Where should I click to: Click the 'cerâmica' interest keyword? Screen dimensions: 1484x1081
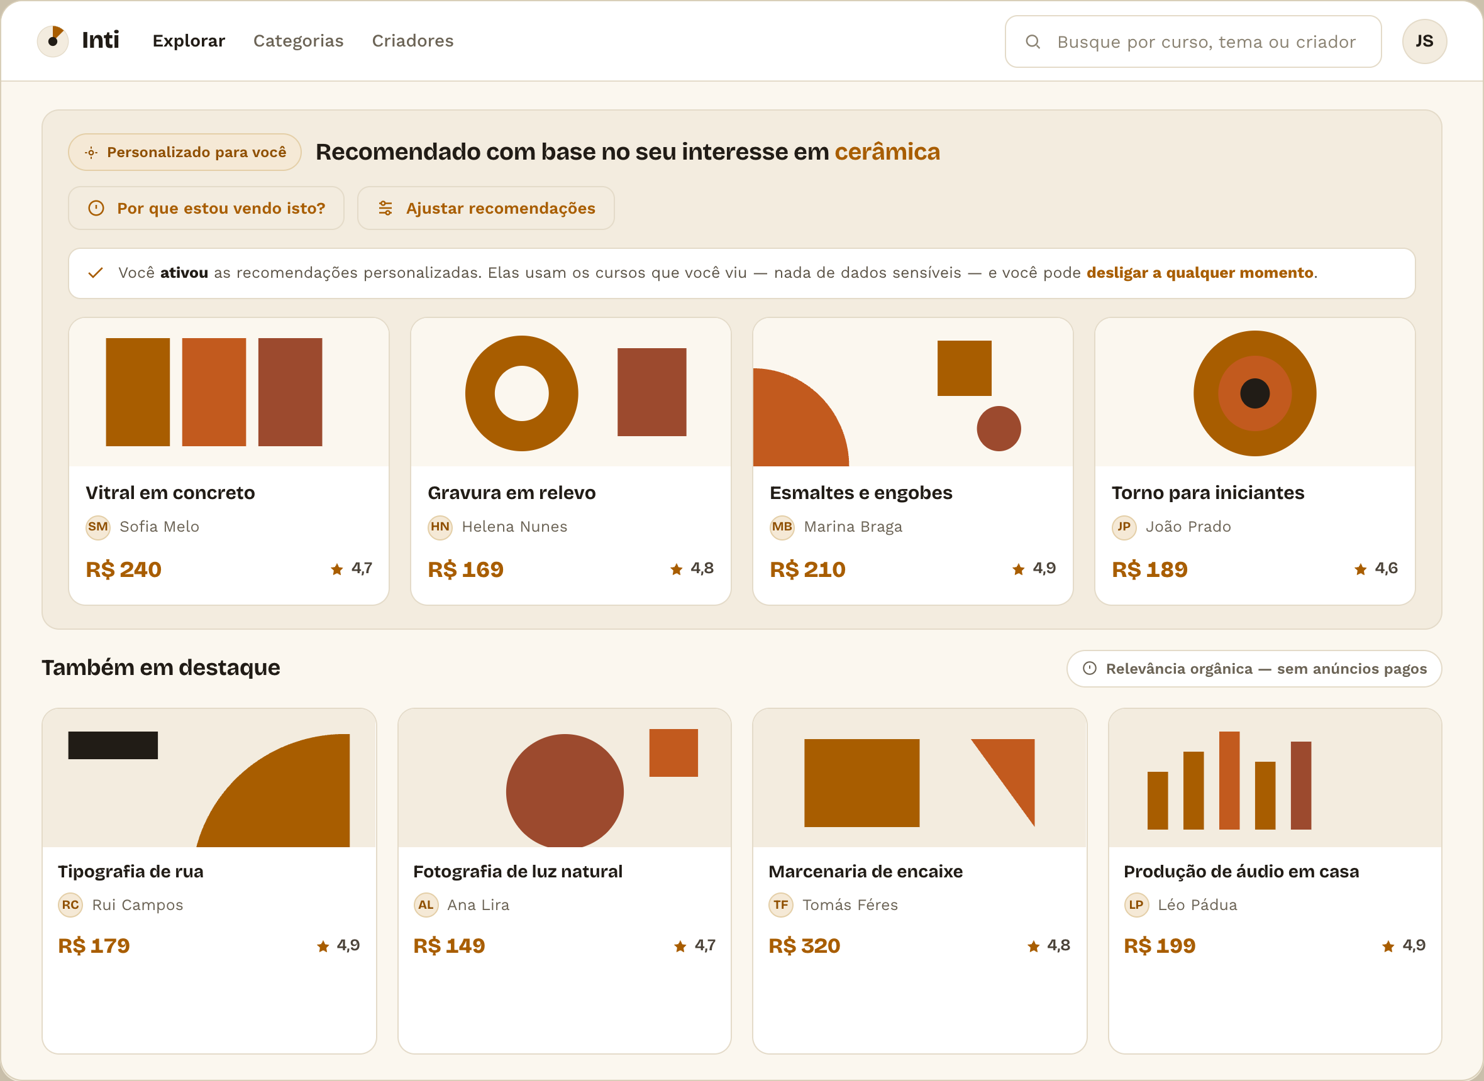[887, 152]
